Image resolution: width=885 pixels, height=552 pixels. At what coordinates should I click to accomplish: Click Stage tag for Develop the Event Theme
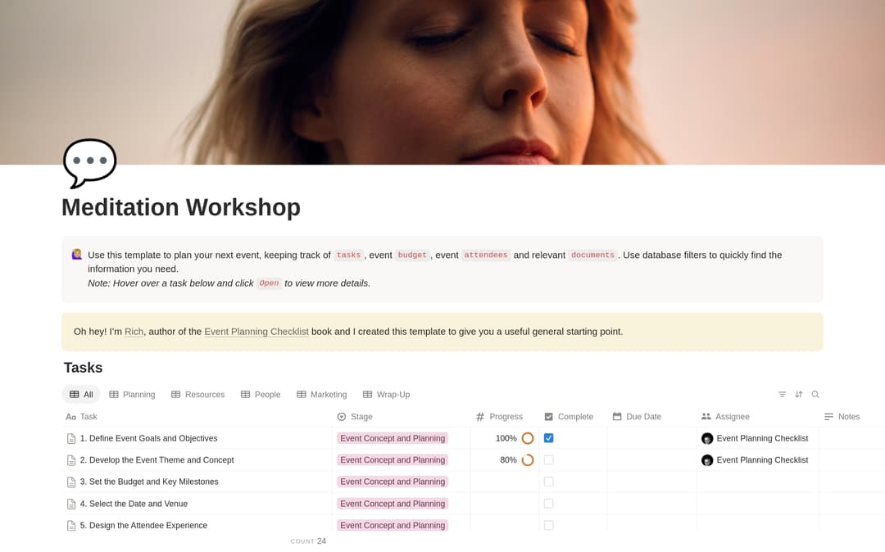393,460
